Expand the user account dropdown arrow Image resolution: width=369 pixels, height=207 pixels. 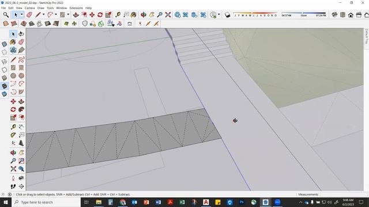pyautogui.click(x=219, y=15)
